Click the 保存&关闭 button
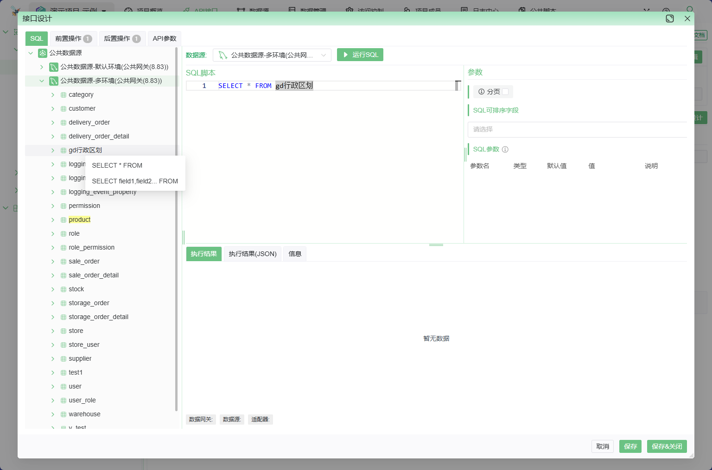 [667, 446]
